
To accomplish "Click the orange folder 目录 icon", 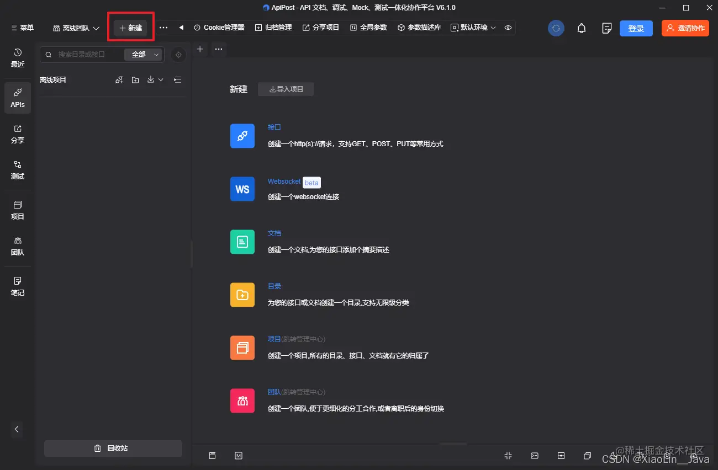I will (x=242, y=295).
